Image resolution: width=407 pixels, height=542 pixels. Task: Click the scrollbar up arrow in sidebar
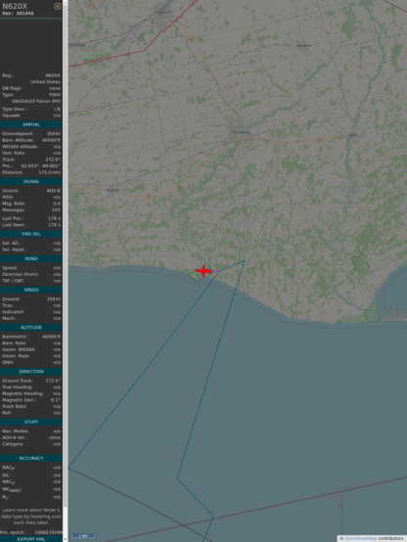click(66, 2)
